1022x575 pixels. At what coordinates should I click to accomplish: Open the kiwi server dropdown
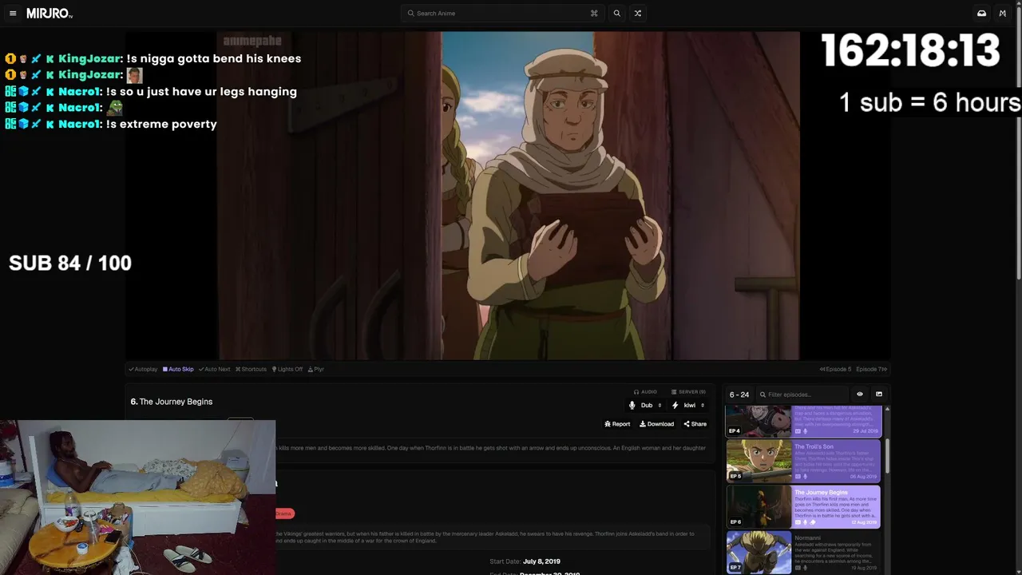pos(688,406)
